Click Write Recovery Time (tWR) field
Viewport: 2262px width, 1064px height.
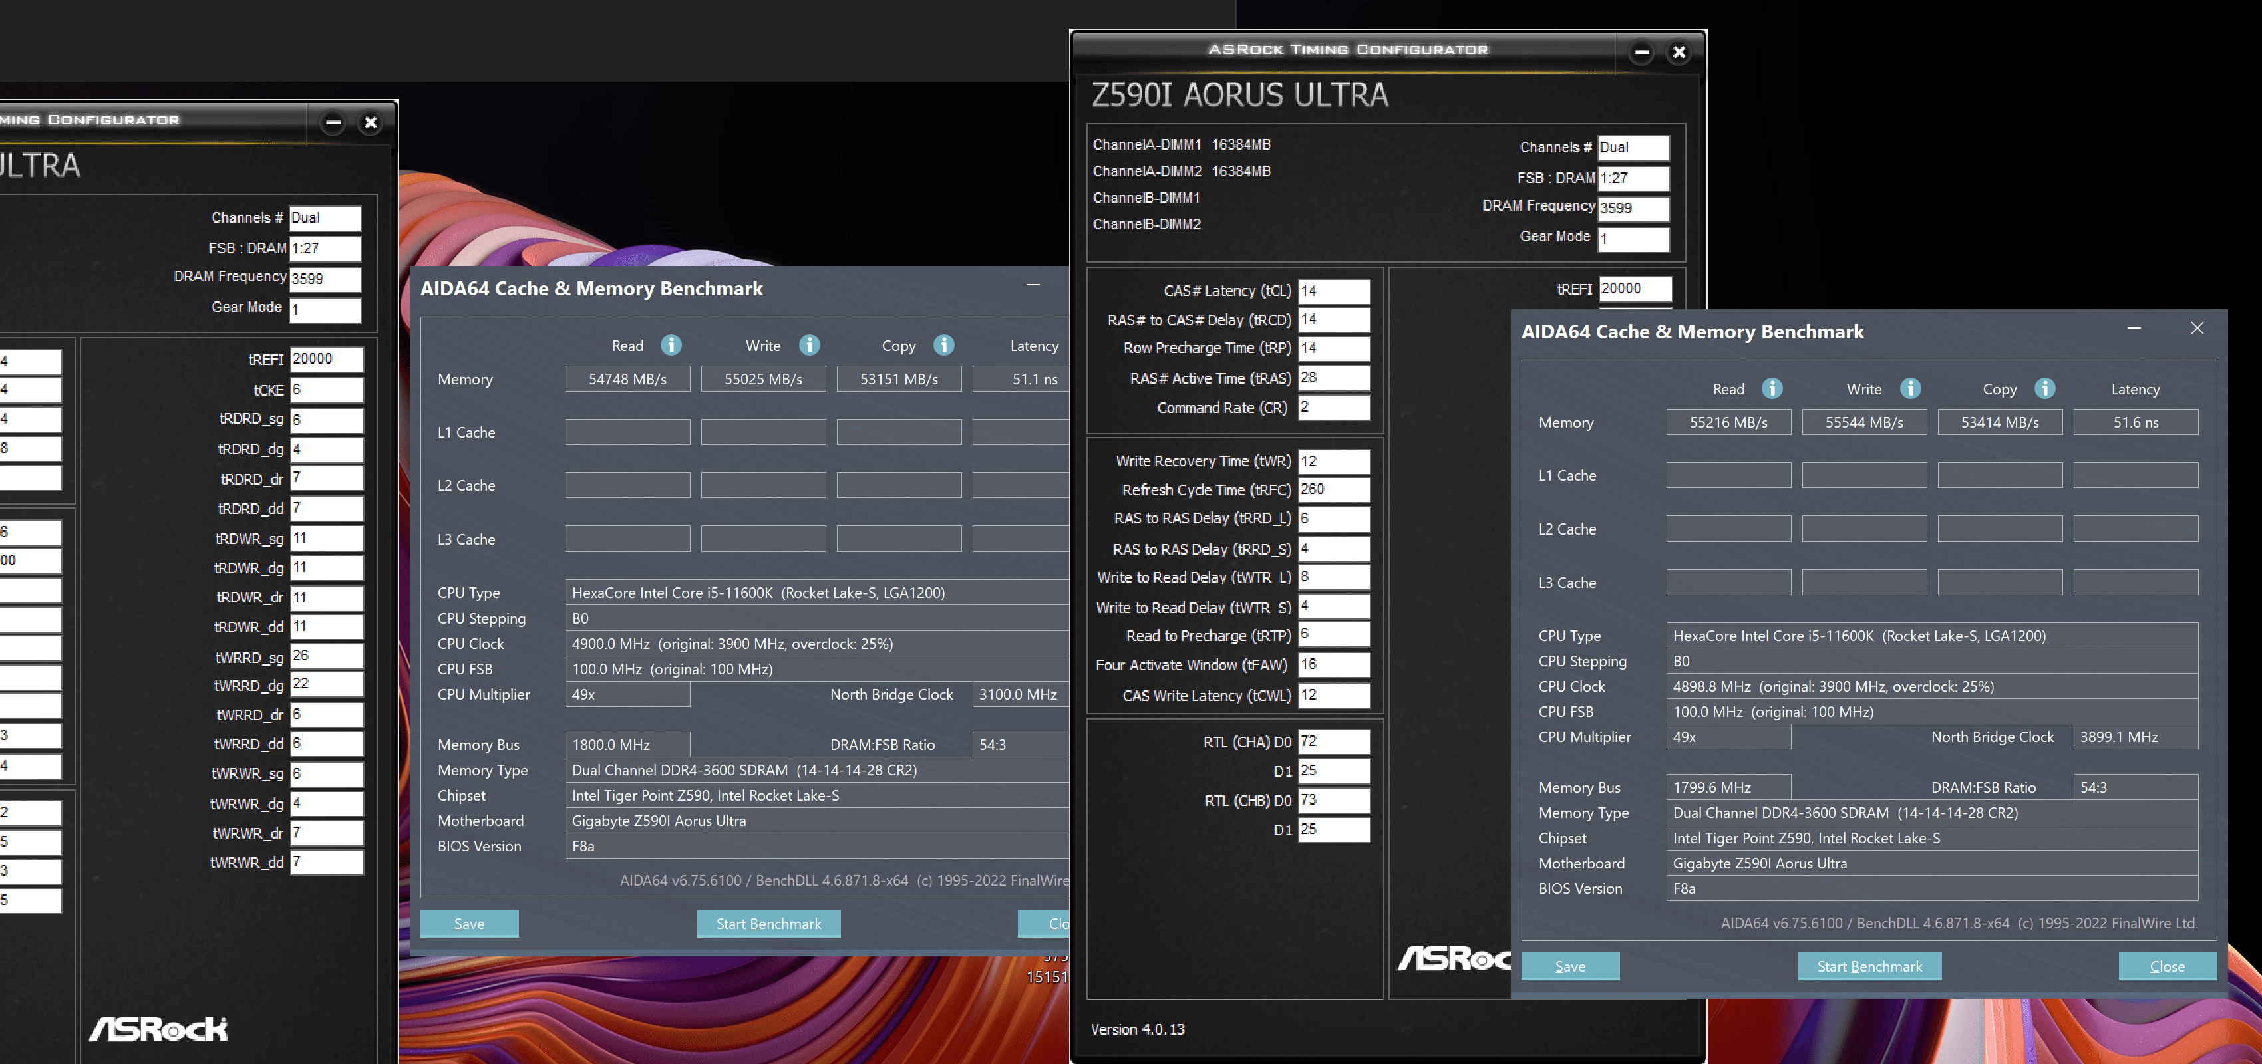(x=1334, y=461)
